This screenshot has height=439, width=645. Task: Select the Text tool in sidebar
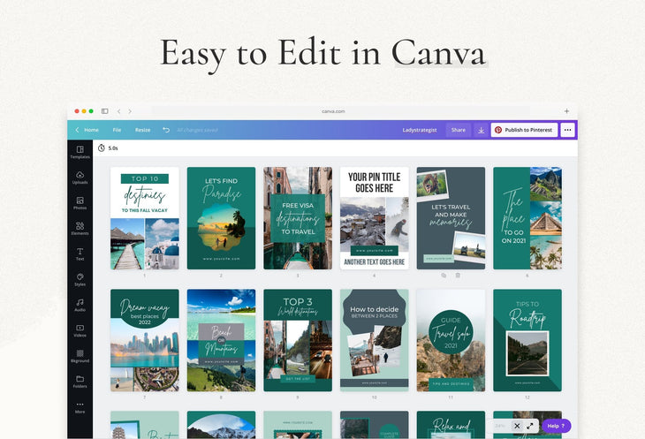80,254
